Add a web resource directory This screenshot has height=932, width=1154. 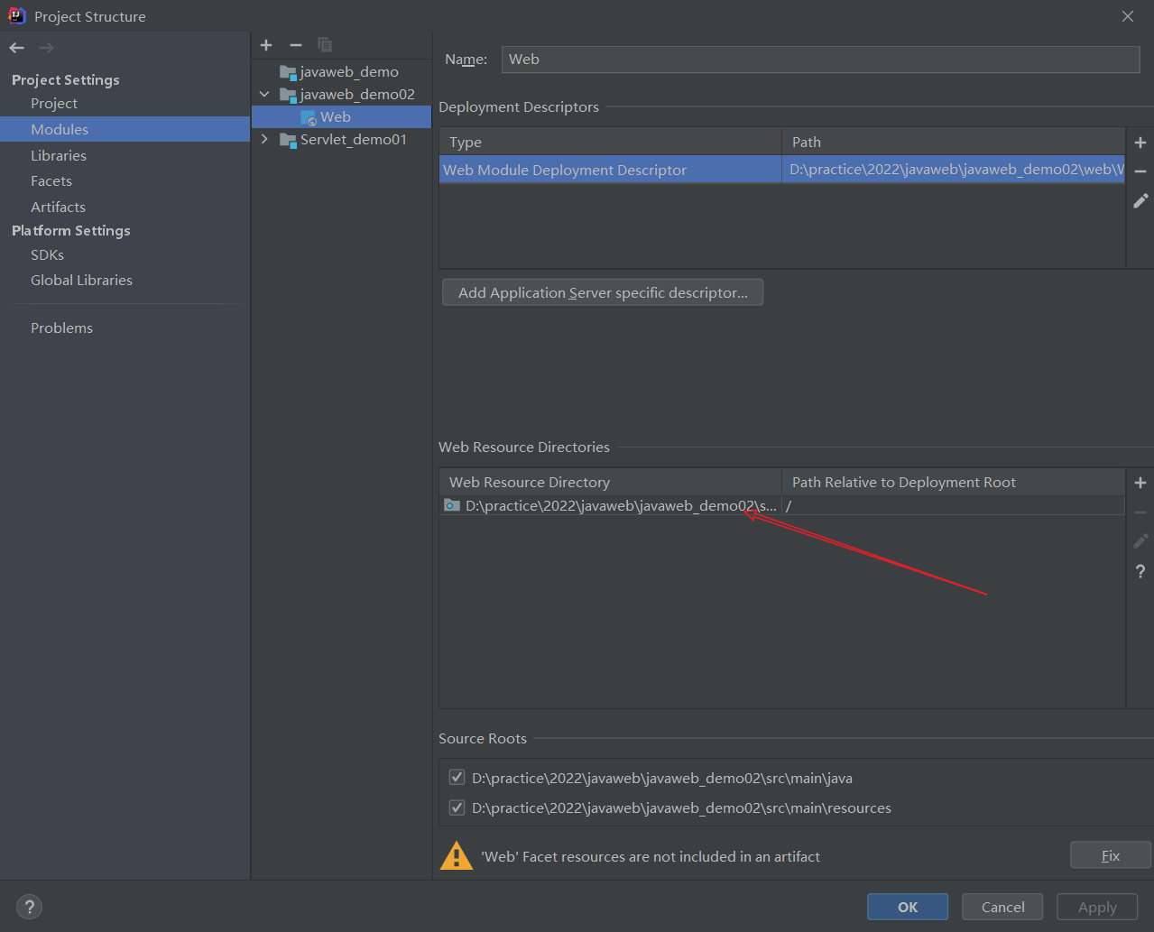click(x=1140, y=483)
